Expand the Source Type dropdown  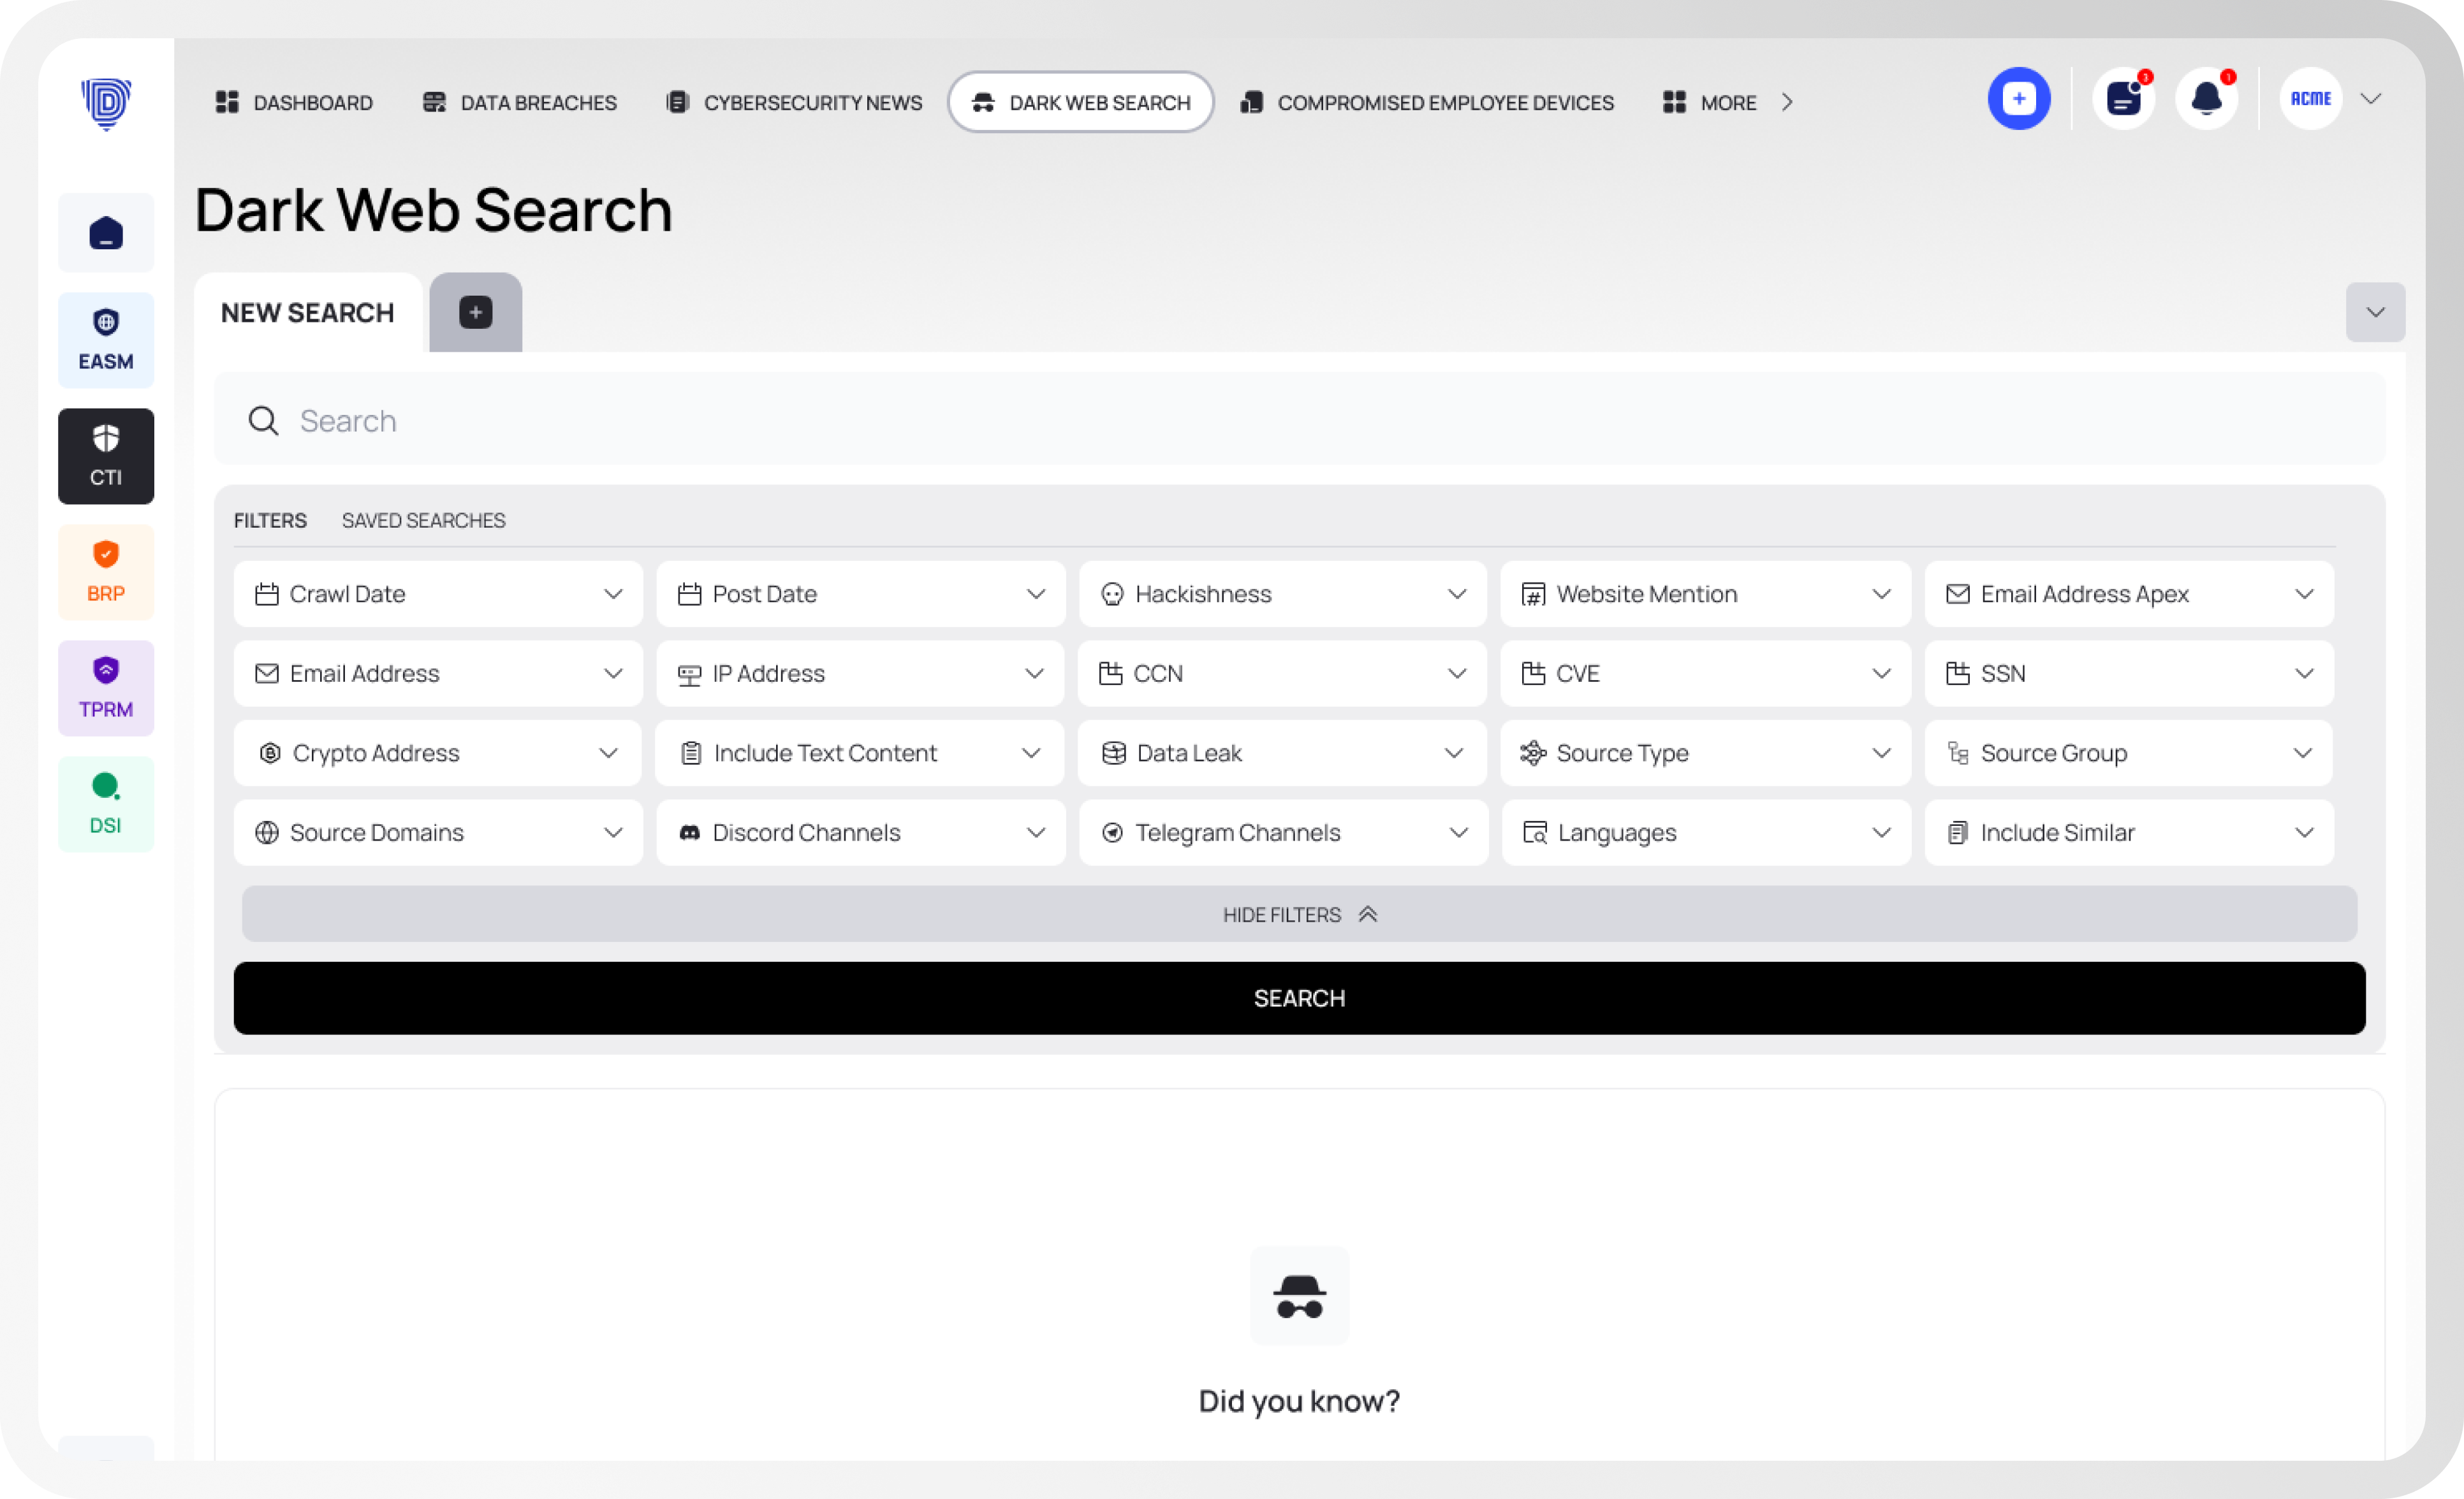(x=1704, y=753)
